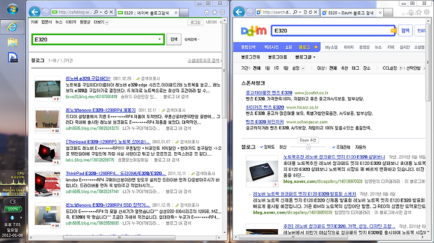
Task: Open 소셜네트워크 검색 link in Naver
Action: [204, 61]
